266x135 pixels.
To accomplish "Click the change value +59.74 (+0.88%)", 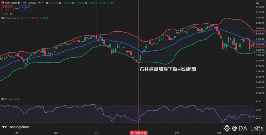I will pos(106,3).
